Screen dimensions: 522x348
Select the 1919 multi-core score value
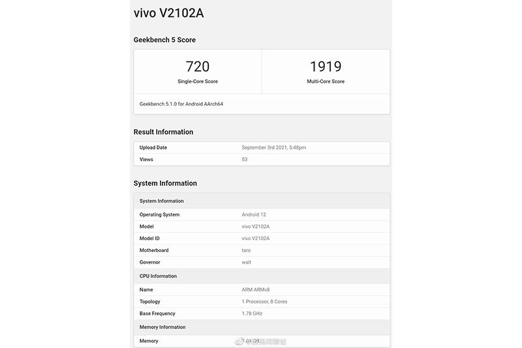(326, 67)
